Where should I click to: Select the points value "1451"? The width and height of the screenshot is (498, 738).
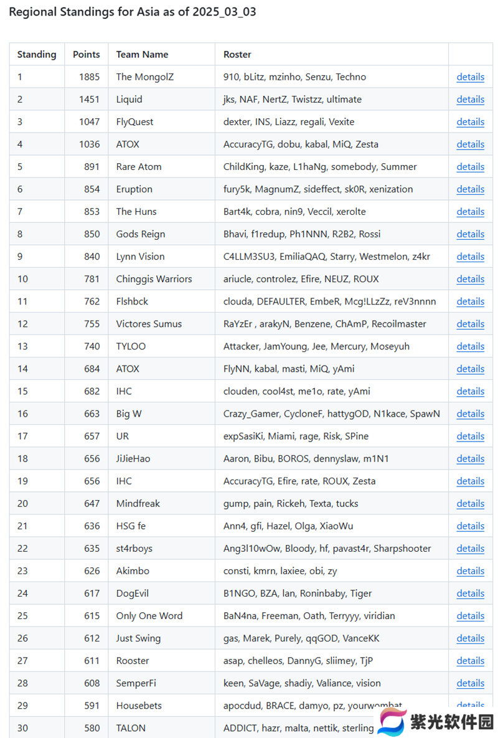[x=90, y=99]
